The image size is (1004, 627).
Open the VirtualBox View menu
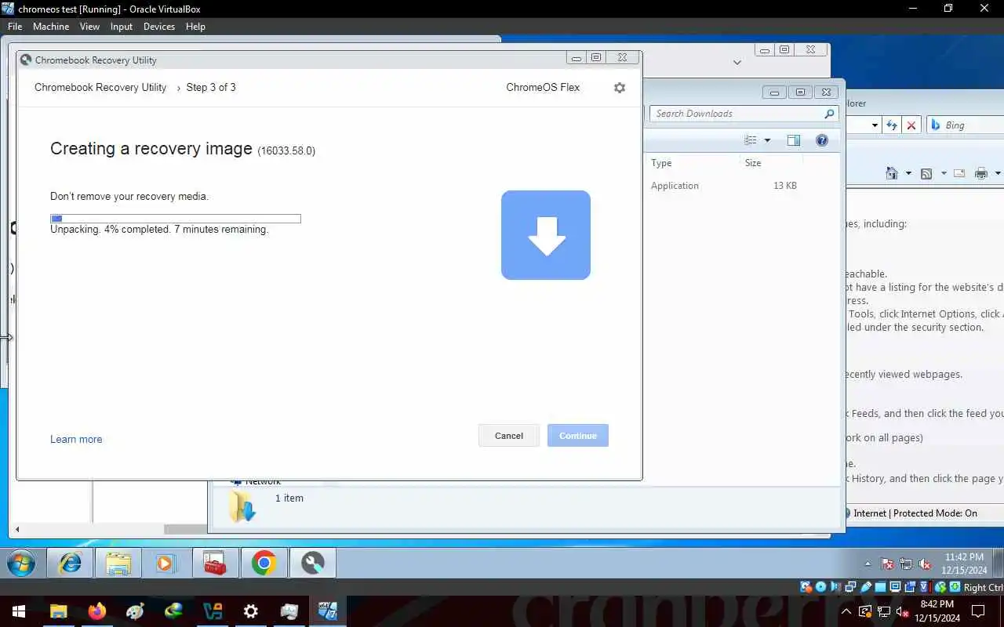tap(89, 27)
